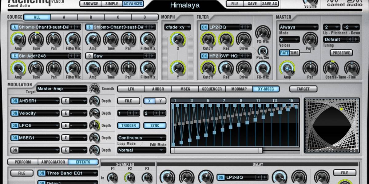This screenshot has height=184, width=369.
Task: Click the Master Coarse tune knob
Action: tap(331, 68)
